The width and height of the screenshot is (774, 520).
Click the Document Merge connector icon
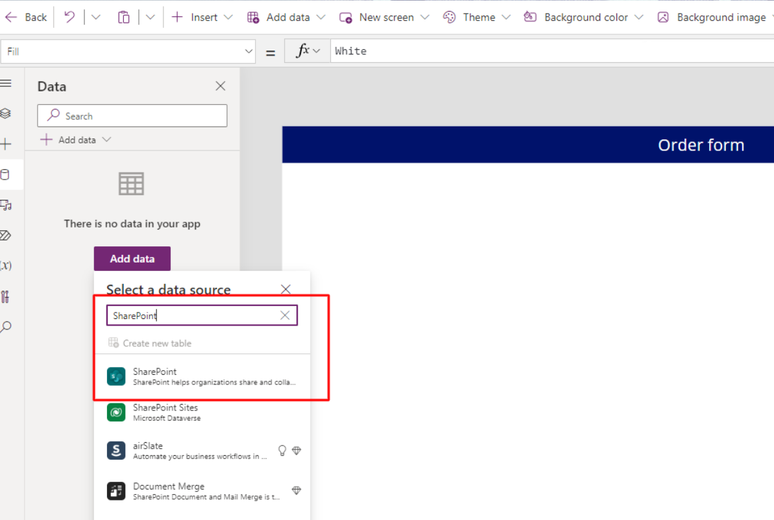tap(115, 491)
